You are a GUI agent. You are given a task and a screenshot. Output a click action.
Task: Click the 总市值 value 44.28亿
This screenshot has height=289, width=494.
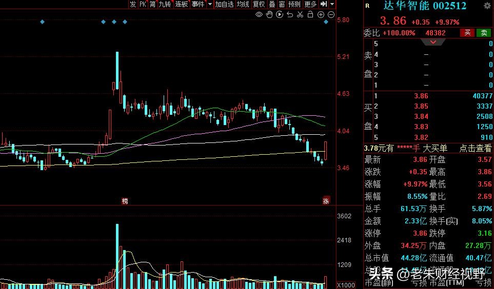(413, 258)
